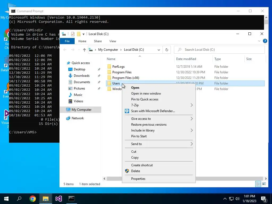Sort by the Name column header

(x=111, y=59)
